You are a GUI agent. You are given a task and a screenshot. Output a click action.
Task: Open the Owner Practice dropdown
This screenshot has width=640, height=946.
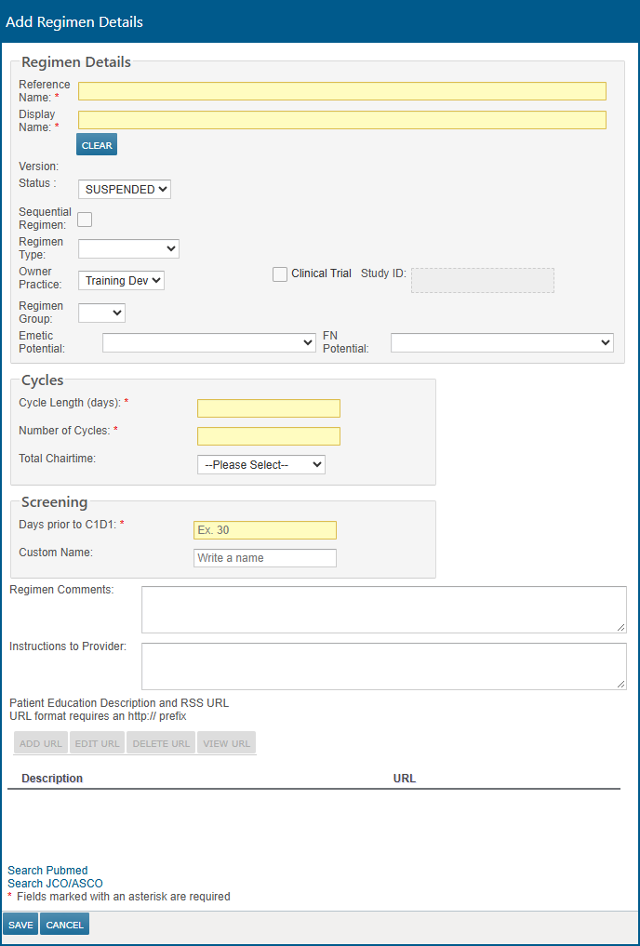click(121, 281)
